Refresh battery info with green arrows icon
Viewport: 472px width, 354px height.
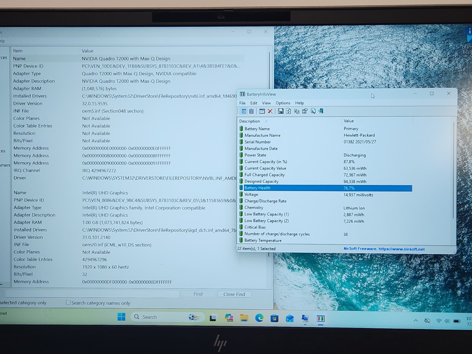point(289,111)
